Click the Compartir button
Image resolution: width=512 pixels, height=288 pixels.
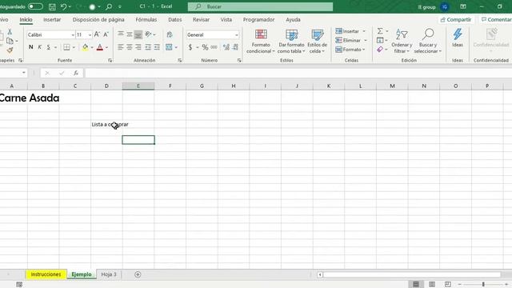click(456, 19)
